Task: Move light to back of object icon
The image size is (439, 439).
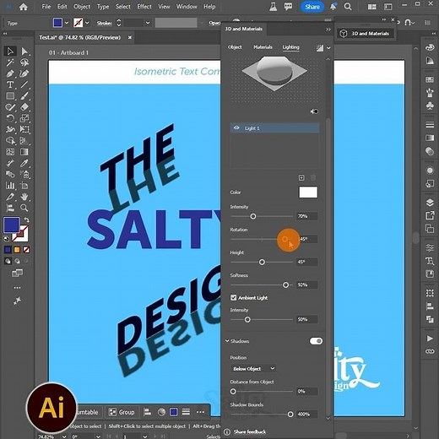Action: pos(314,111)
